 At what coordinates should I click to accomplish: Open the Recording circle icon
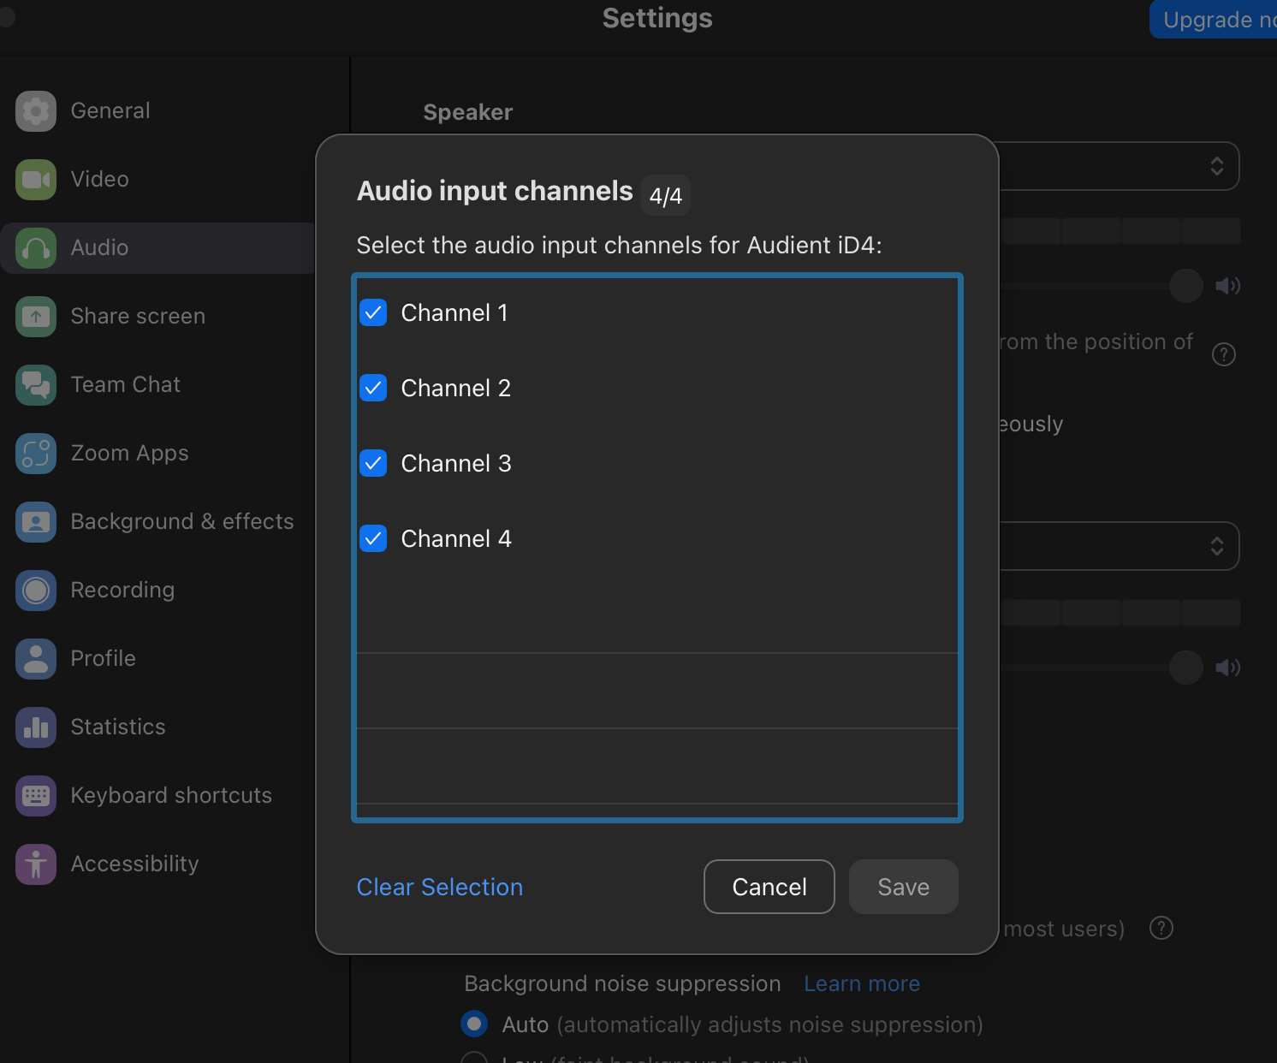[36, 591]
